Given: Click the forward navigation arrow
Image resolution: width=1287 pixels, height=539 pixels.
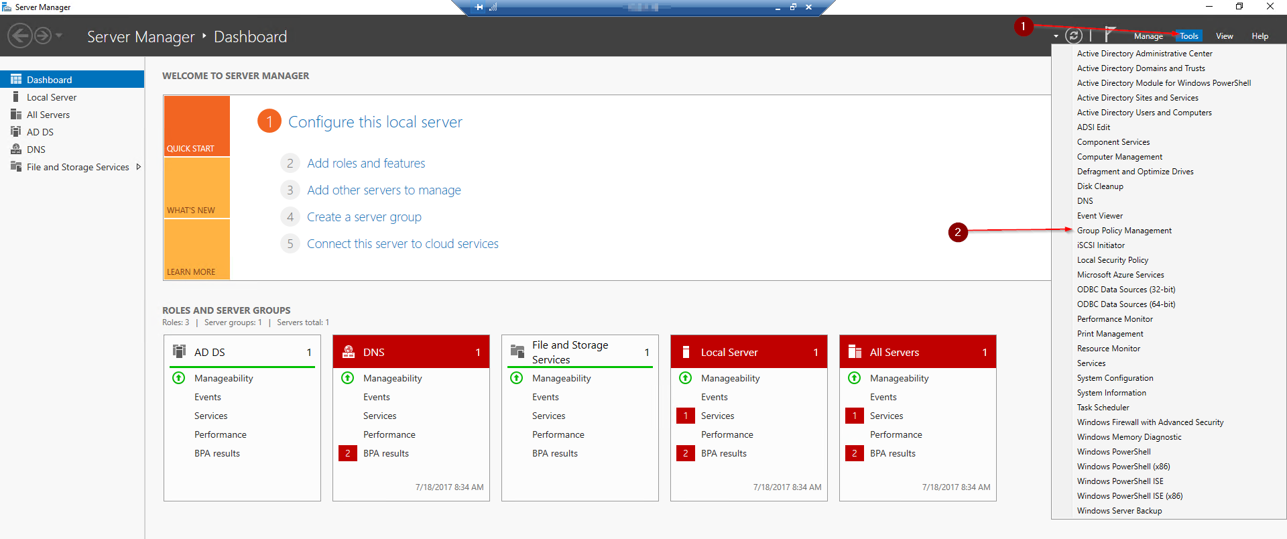Looking at the screenshot, I should 43,36.
